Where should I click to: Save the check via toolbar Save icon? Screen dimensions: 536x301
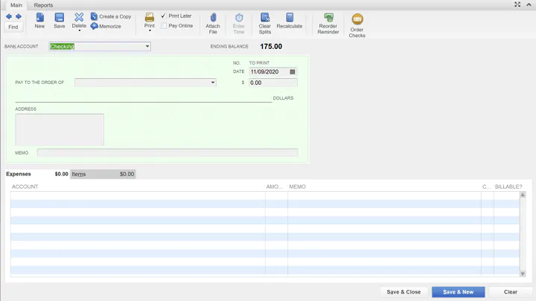point(59,21)
